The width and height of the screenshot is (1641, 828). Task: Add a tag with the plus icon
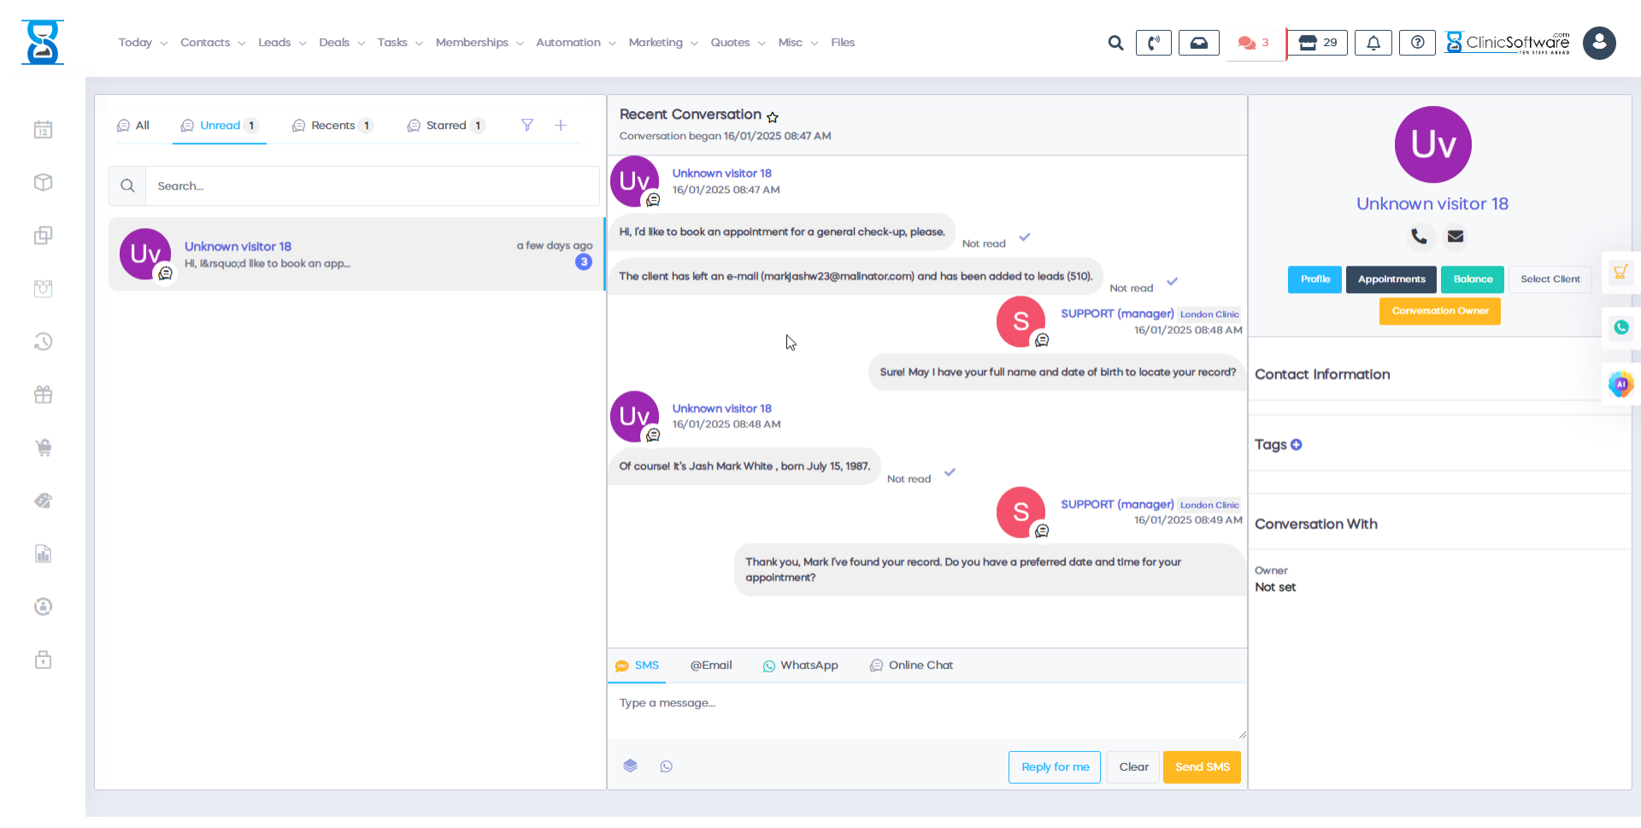pyautogui.click(x=1297, y=445)
